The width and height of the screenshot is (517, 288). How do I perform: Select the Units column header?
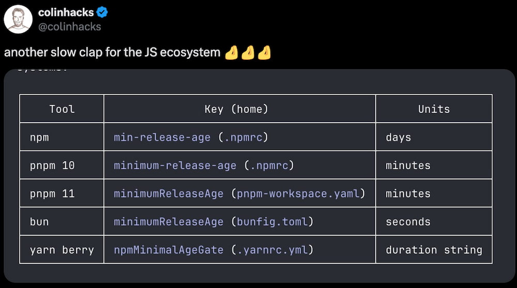pyautogui.click(x=434, y=109)
